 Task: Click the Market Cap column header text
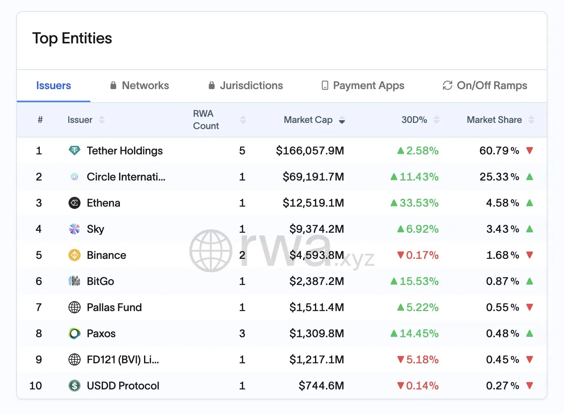point(308,120)
